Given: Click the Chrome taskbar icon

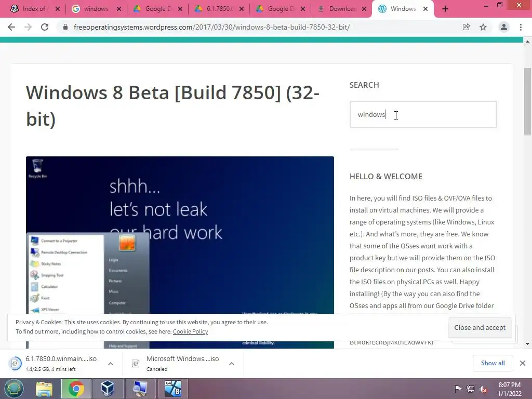Looking at the screenshot, I should click(76, 389).
